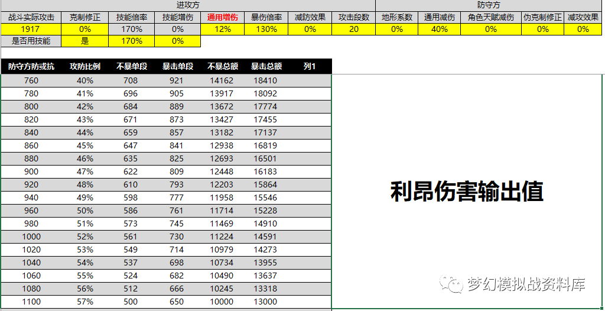The width and height of the screenshot is (605, 311).
Task: Select the red 通用增伤 header
Action: pos(222,17)
